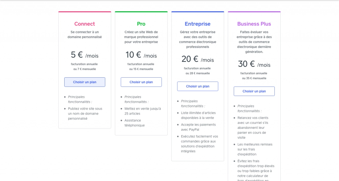
Task: Click the Assistance téléphonique feature item
Action: coord(134,123)
